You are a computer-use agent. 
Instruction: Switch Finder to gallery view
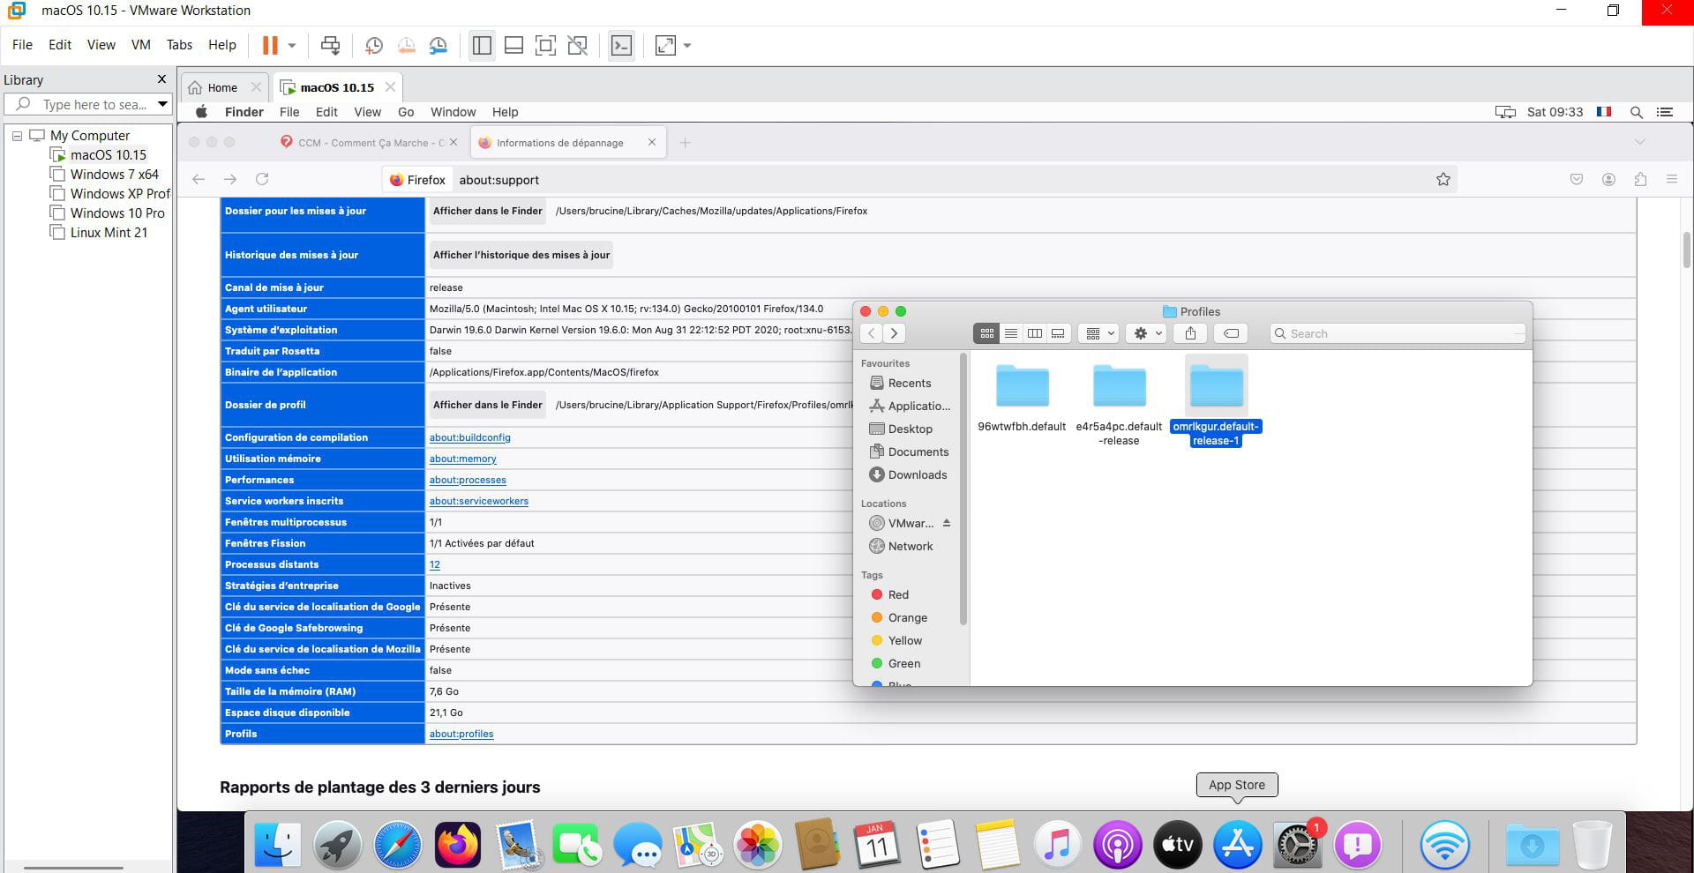point(1058,333)
